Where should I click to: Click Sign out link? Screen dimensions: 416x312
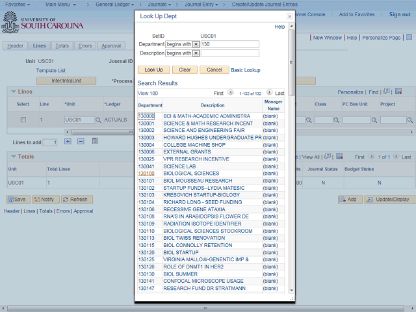(x=400, y=14)
